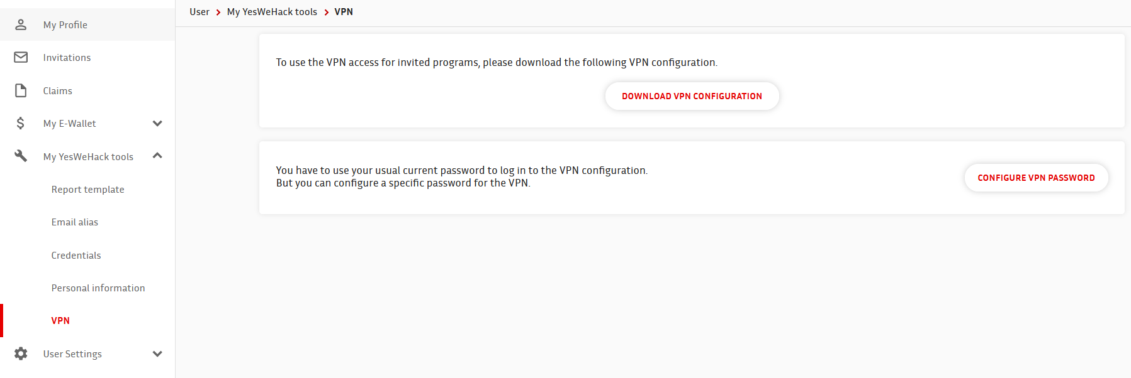The width and height of the screenshot is (1131, 378).
Task: Click the wrench icon for YesWeHack tools
Action: point(21,156)
